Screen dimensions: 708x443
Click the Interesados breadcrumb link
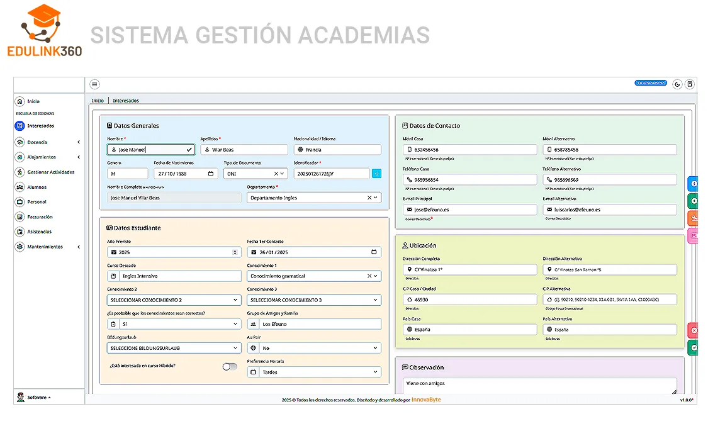coord(126,101)
